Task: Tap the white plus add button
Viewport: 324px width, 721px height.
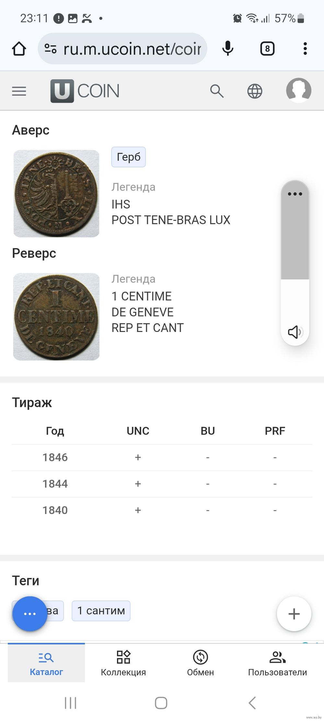Action: tap(294, 614)
